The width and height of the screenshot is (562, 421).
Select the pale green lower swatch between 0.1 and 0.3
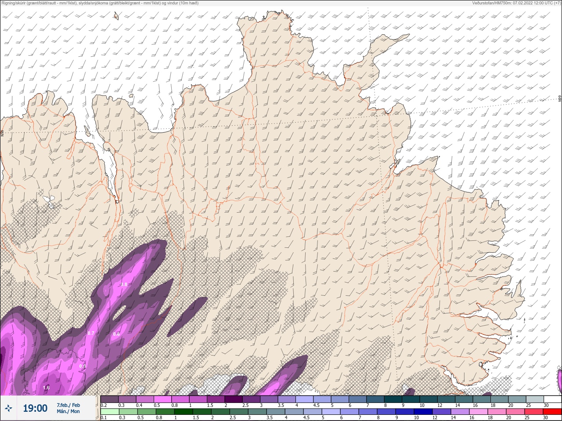(x=110, y=412)
